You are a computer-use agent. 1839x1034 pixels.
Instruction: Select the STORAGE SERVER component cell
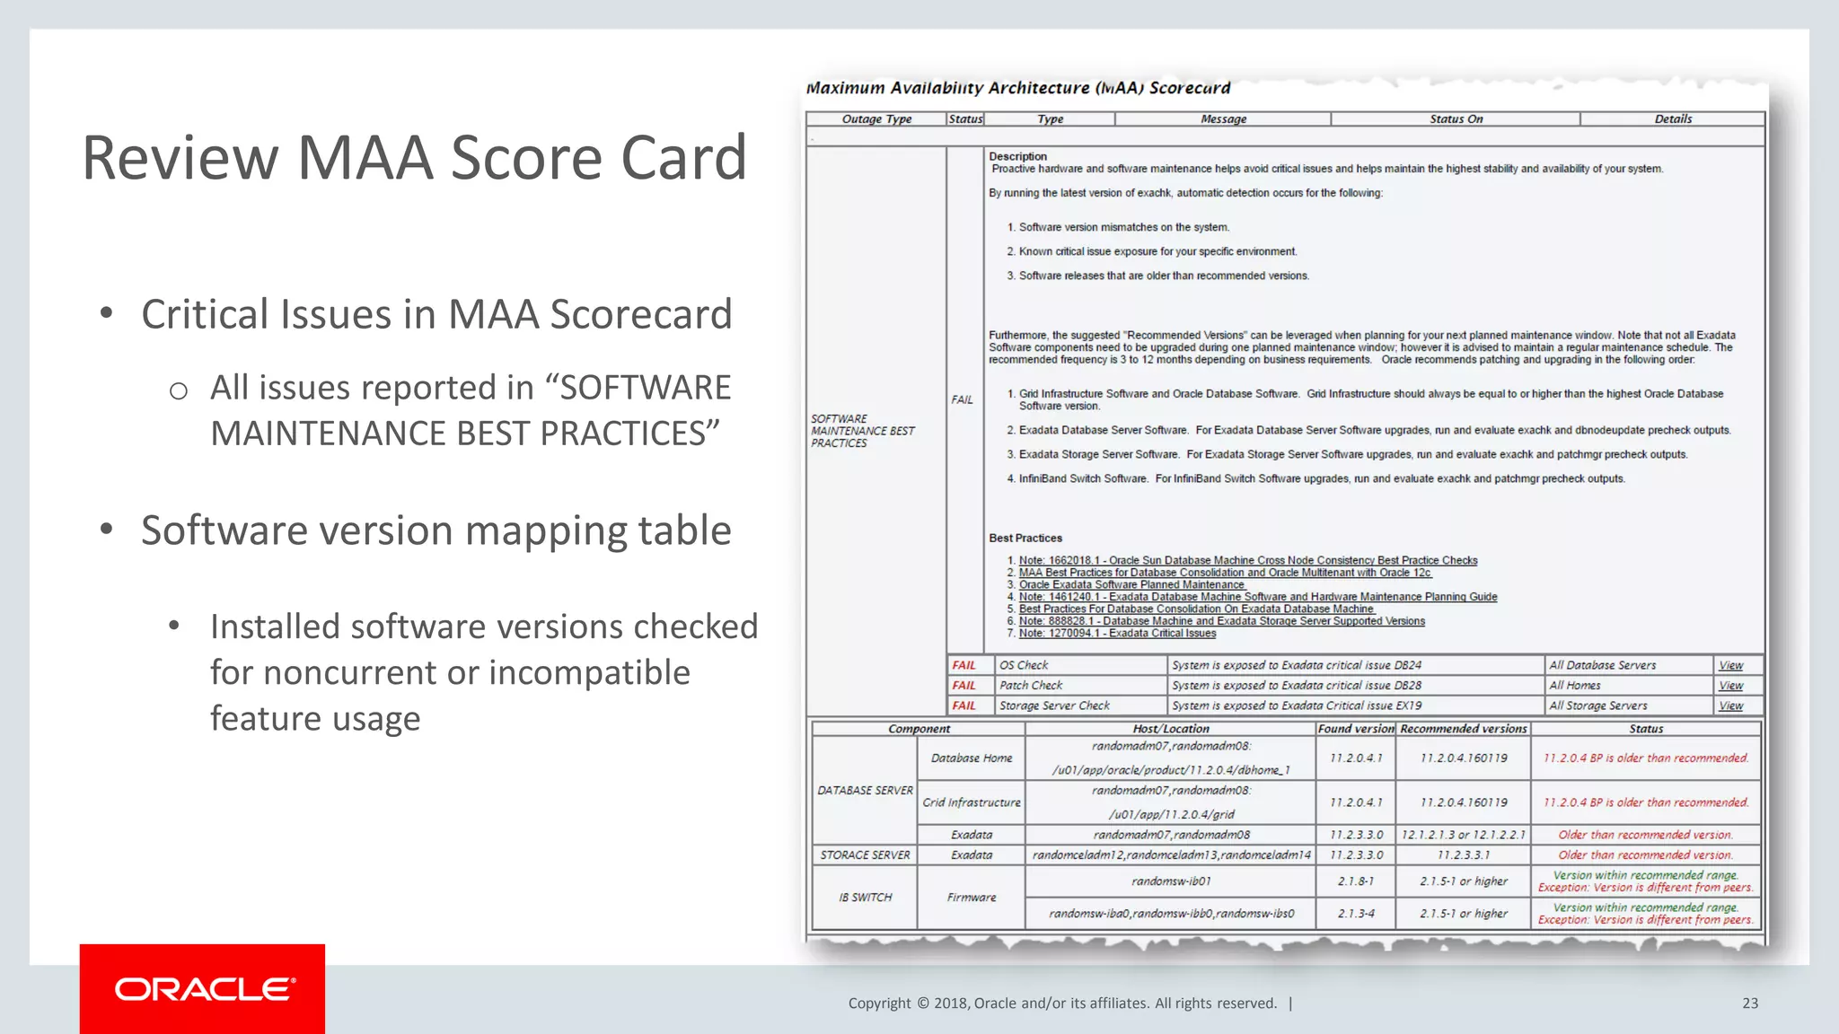point(865,855)
